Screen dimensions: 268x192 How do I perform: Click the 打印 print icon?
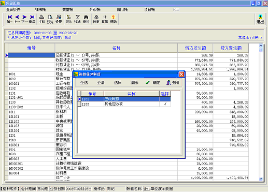tap(41, 19)
